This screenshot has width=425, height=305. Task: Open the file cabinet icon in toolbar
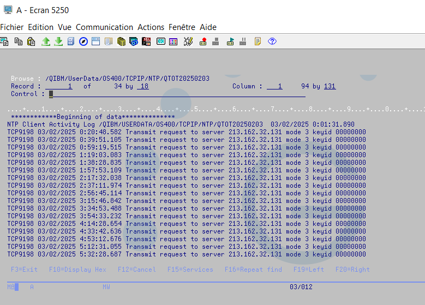click(x=71, y=41)
